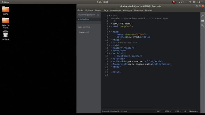Open the Навигация menu
This screenshot has width=205, height=115.
click(115, 10)
